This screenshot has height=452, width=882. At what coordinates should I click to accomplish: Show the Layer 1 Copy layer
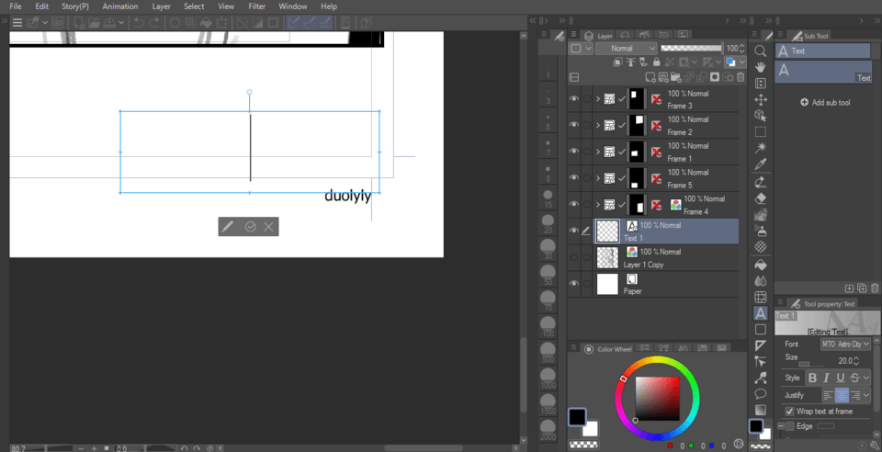point(574,257)
